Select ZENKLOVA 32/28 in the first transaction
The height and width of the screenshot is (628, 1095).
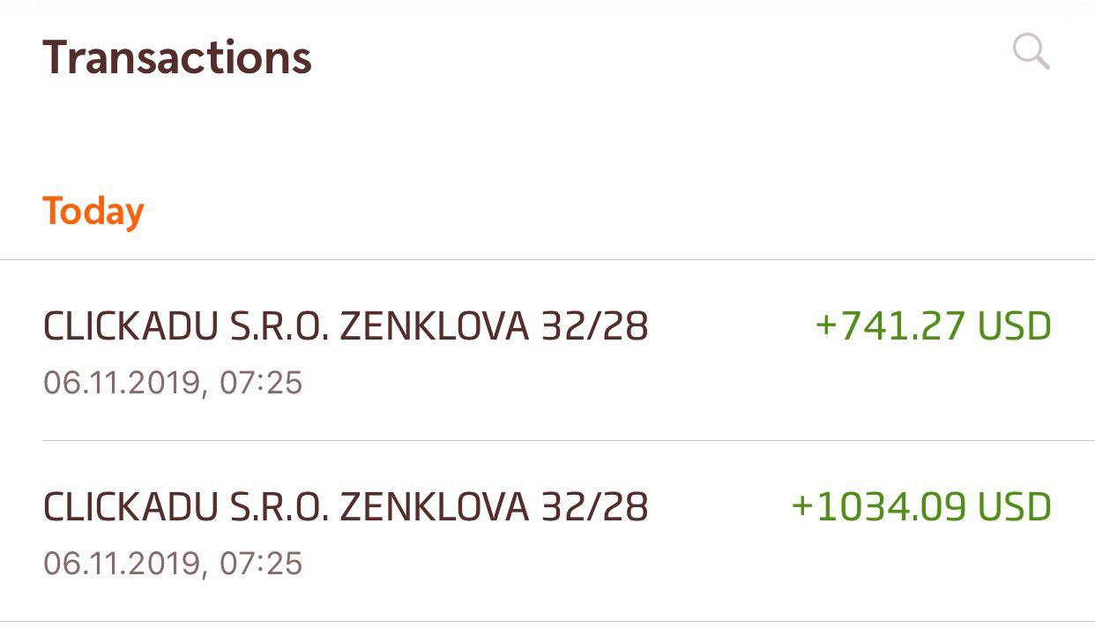tap(494, 326)
